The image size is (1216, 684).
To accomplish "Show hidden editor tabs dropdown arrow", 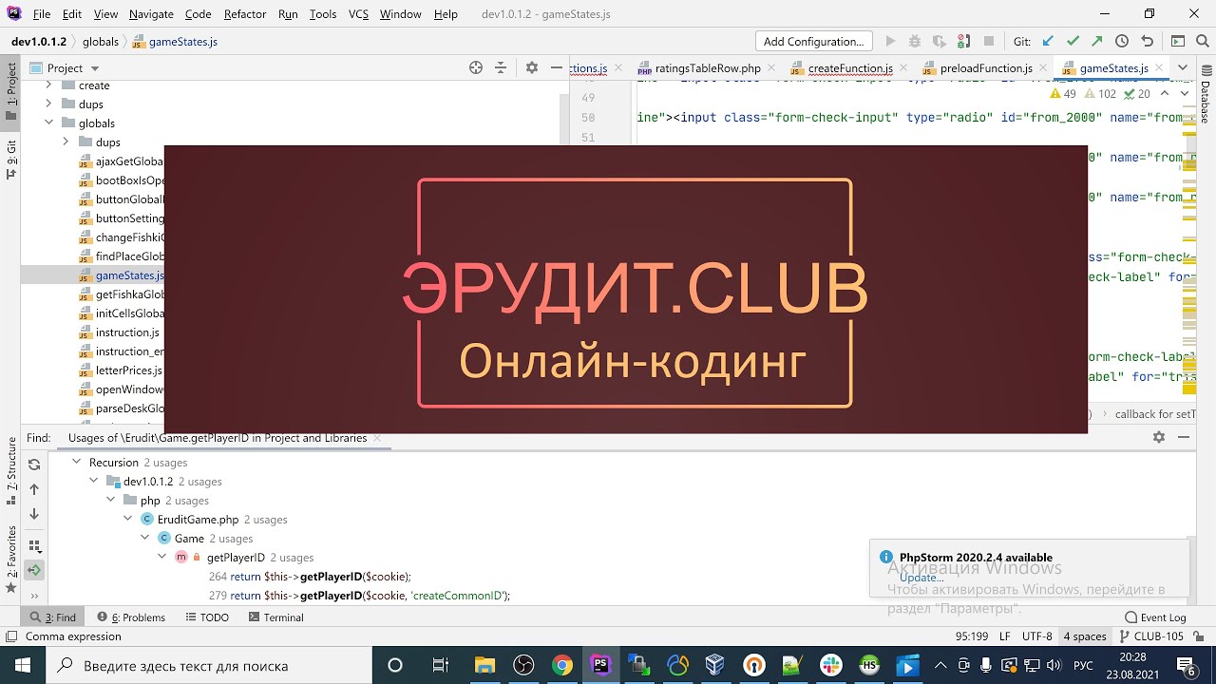I will click(1183, 67).
